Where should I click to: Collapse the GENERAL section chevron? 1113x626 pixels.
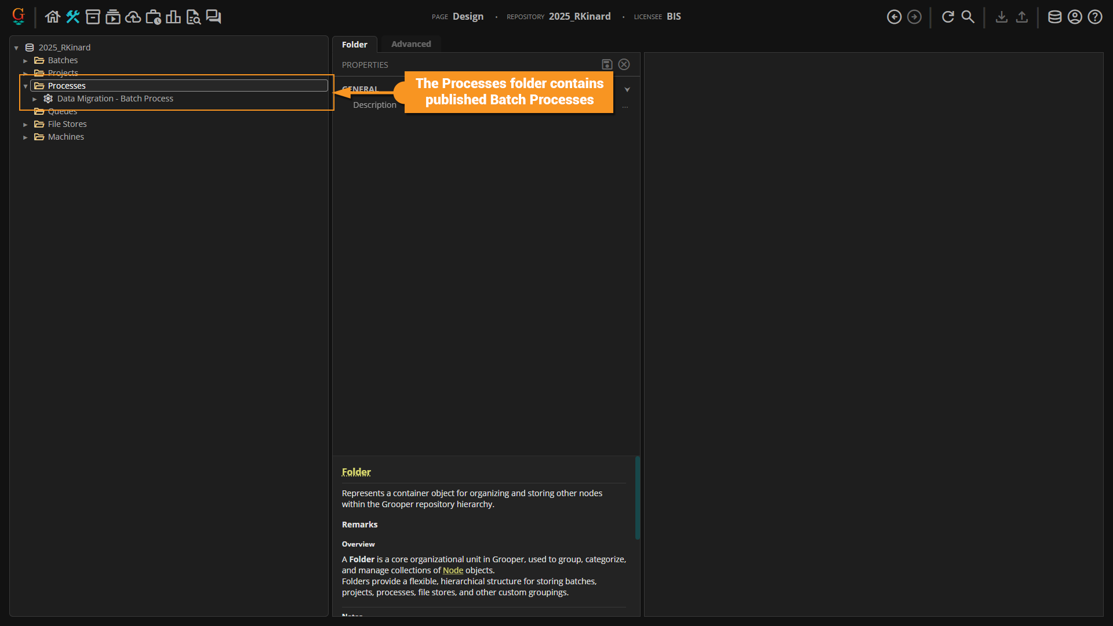click(x=627, y=89)
